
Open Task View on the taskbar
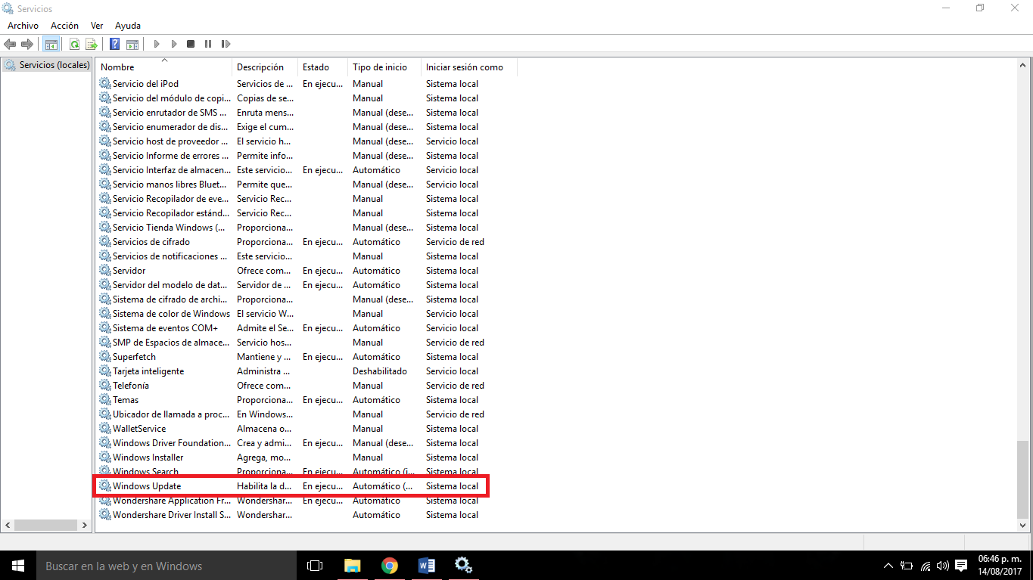(315, 566)
